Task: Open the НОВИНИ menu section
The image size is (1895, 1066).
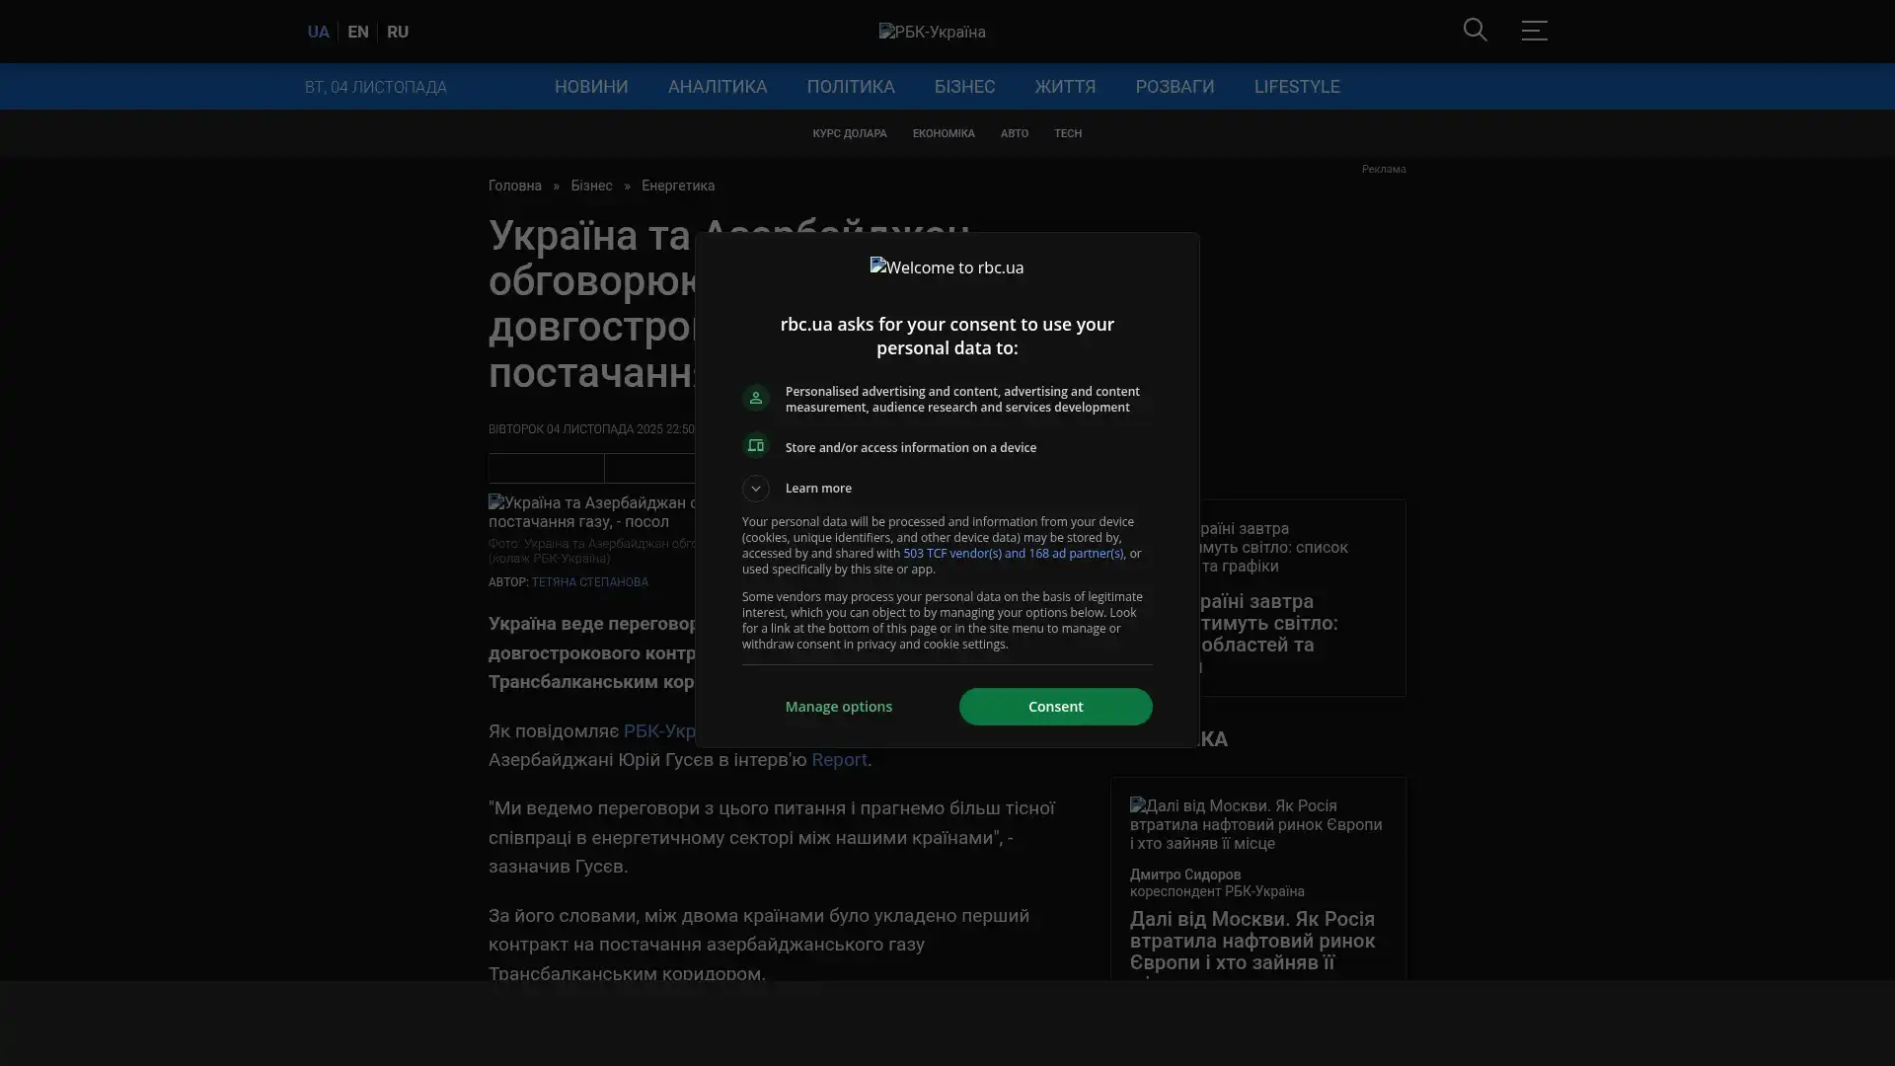Action: 590,87
